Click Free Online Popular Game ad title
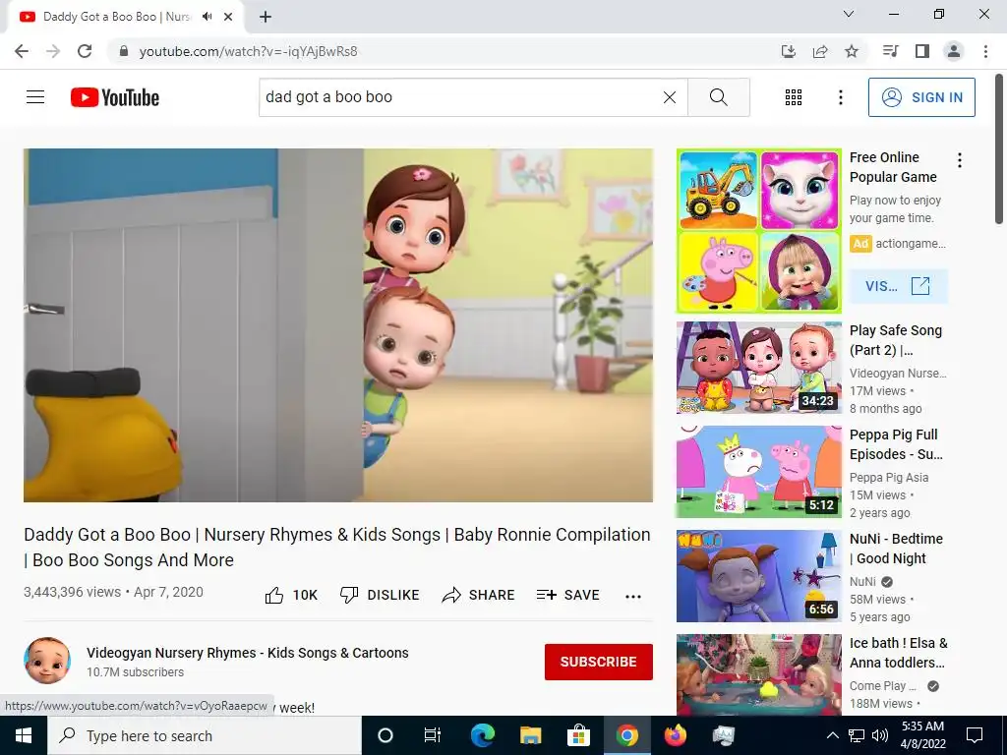 click(x=893, y=167)
